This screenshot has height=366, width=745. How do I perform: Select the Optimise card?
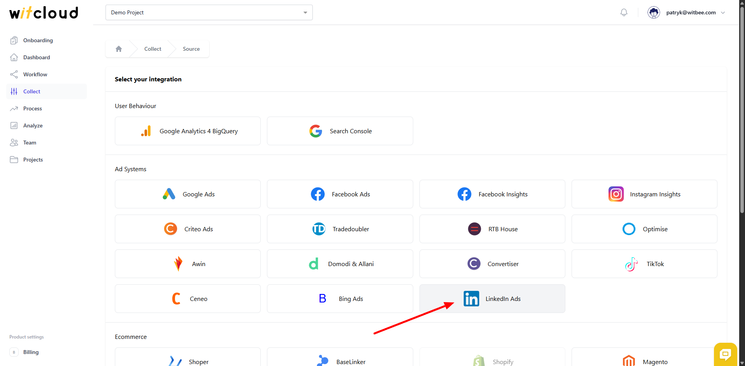(645, 229)
